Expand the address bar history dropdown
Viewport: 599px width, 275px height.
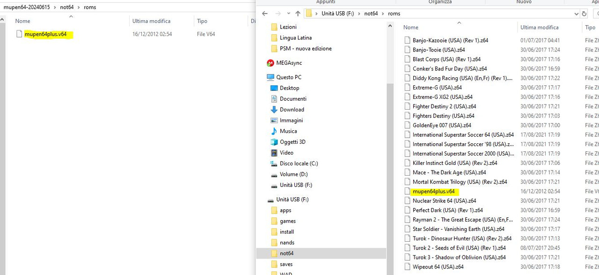click(577, 14)
